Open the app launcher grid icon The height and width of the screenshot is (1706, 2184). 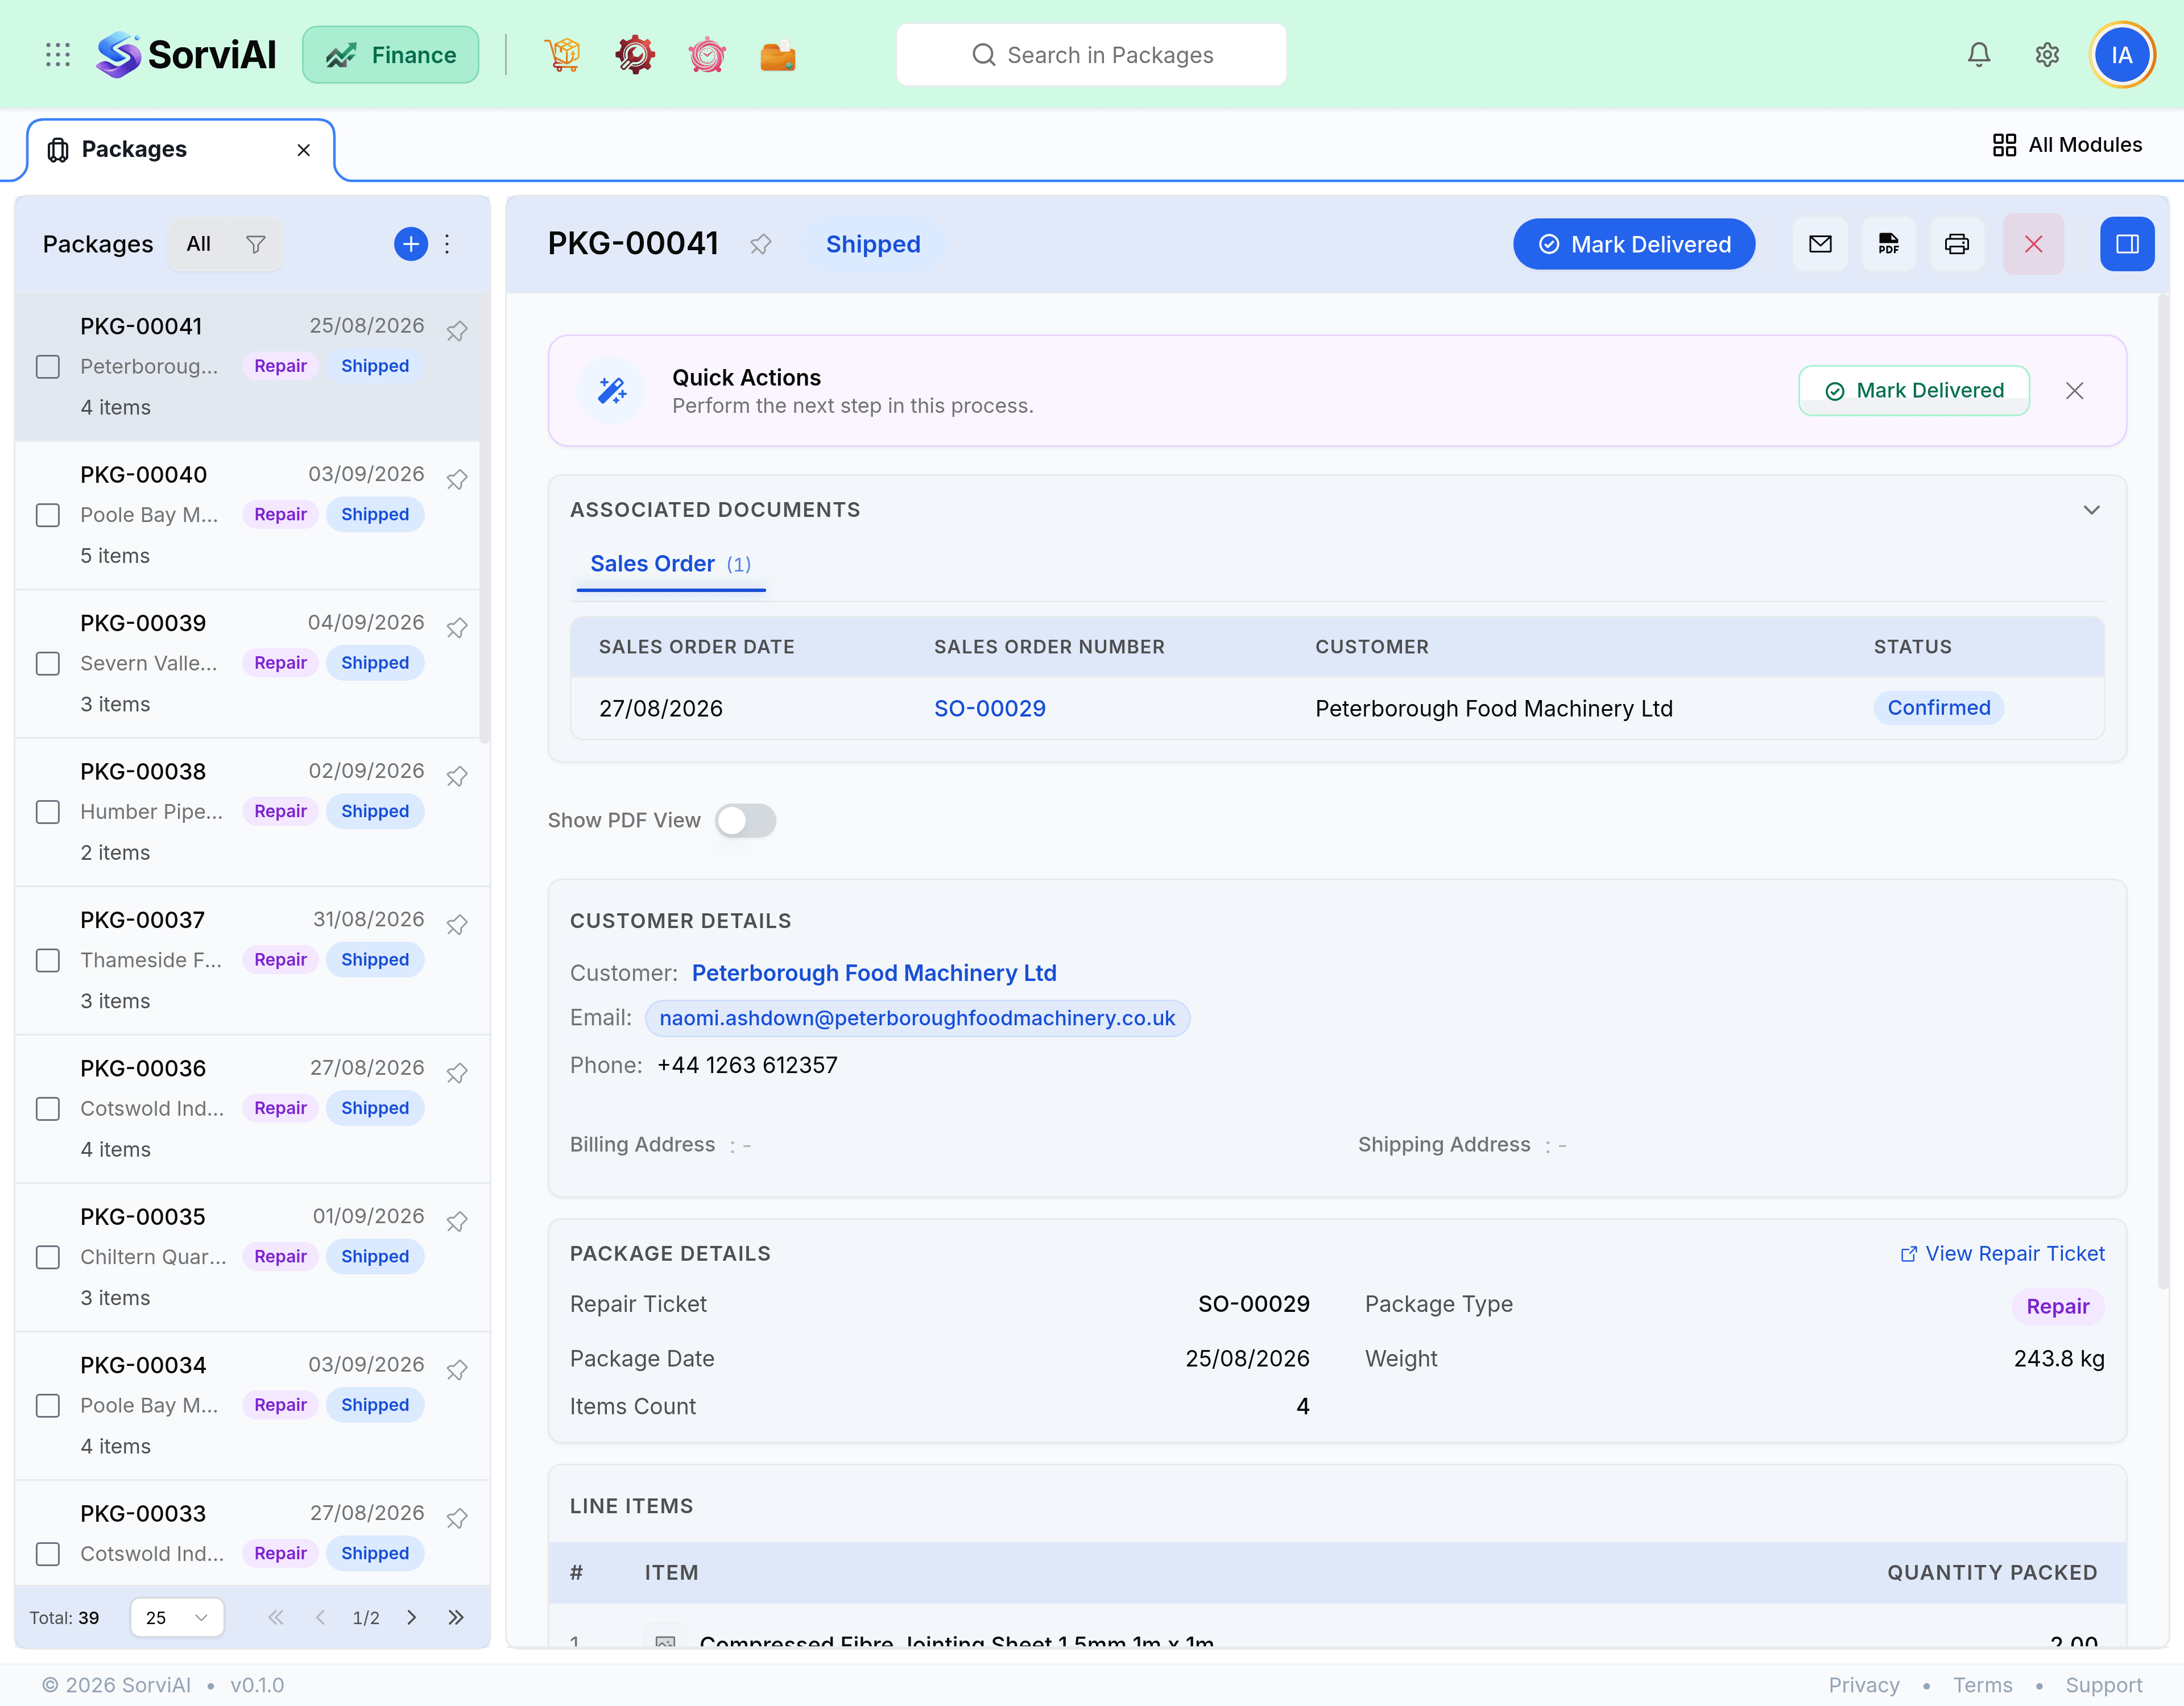point(58,55)
